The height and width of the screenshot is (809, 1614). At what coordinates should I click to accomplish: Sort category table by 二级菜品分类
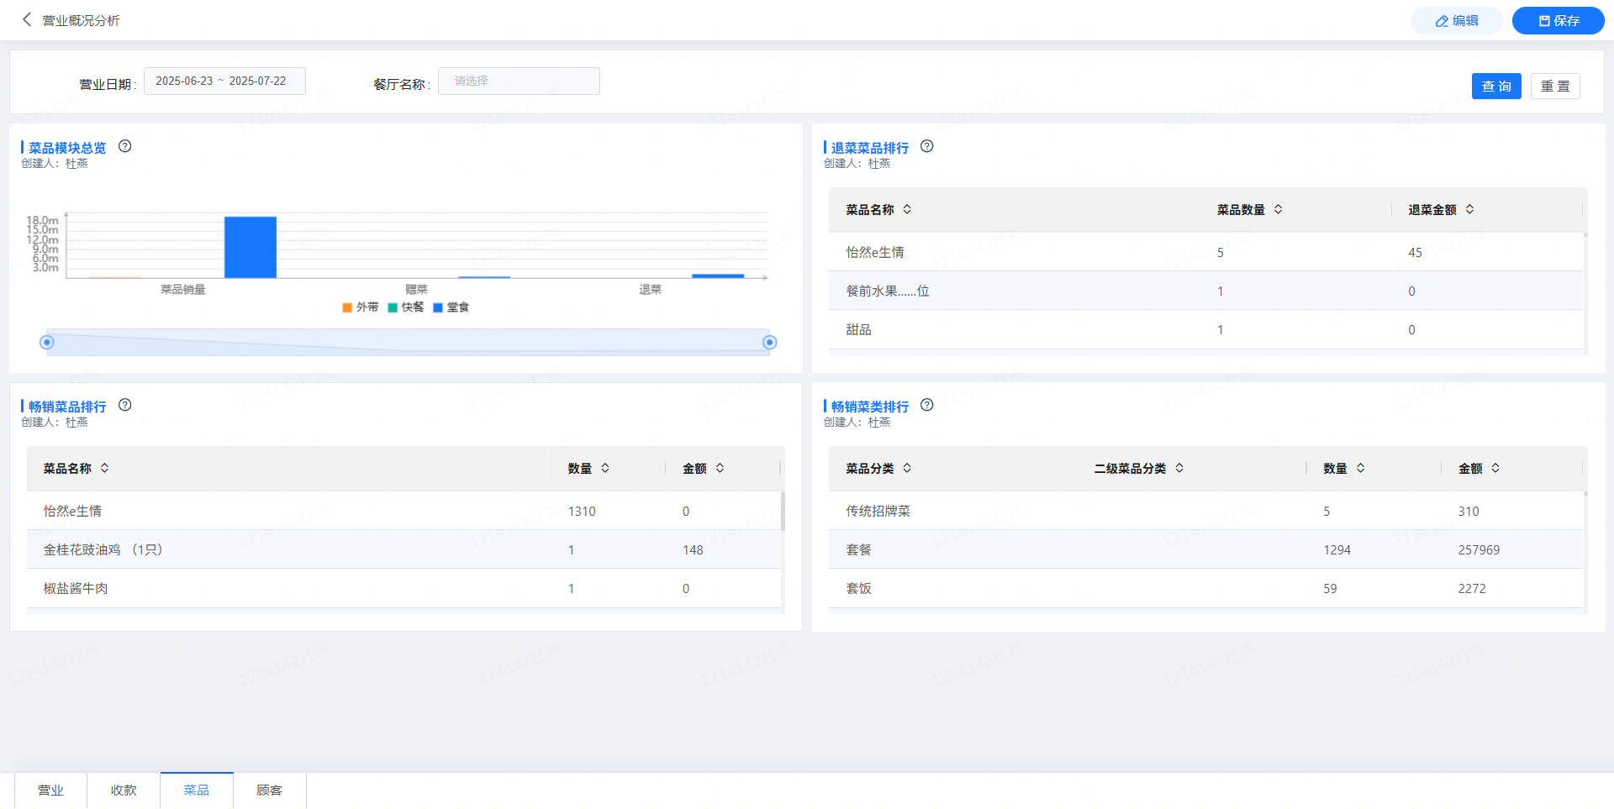point(1179,468)
